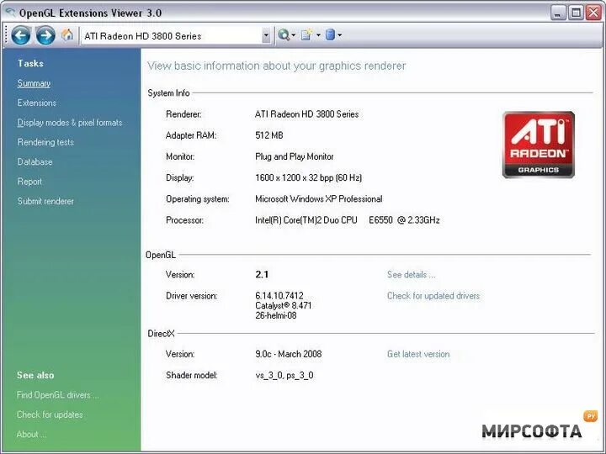The image size is (606, 454).
Task: Expand the report icon dropdown arrow
Action: [318, 35]
